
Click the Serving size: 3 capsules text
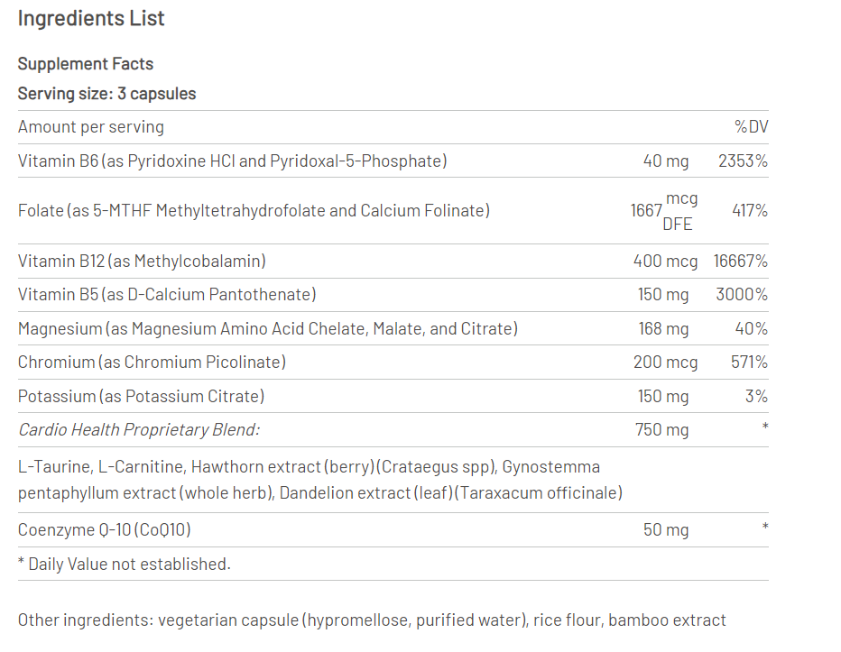point(106,94)
